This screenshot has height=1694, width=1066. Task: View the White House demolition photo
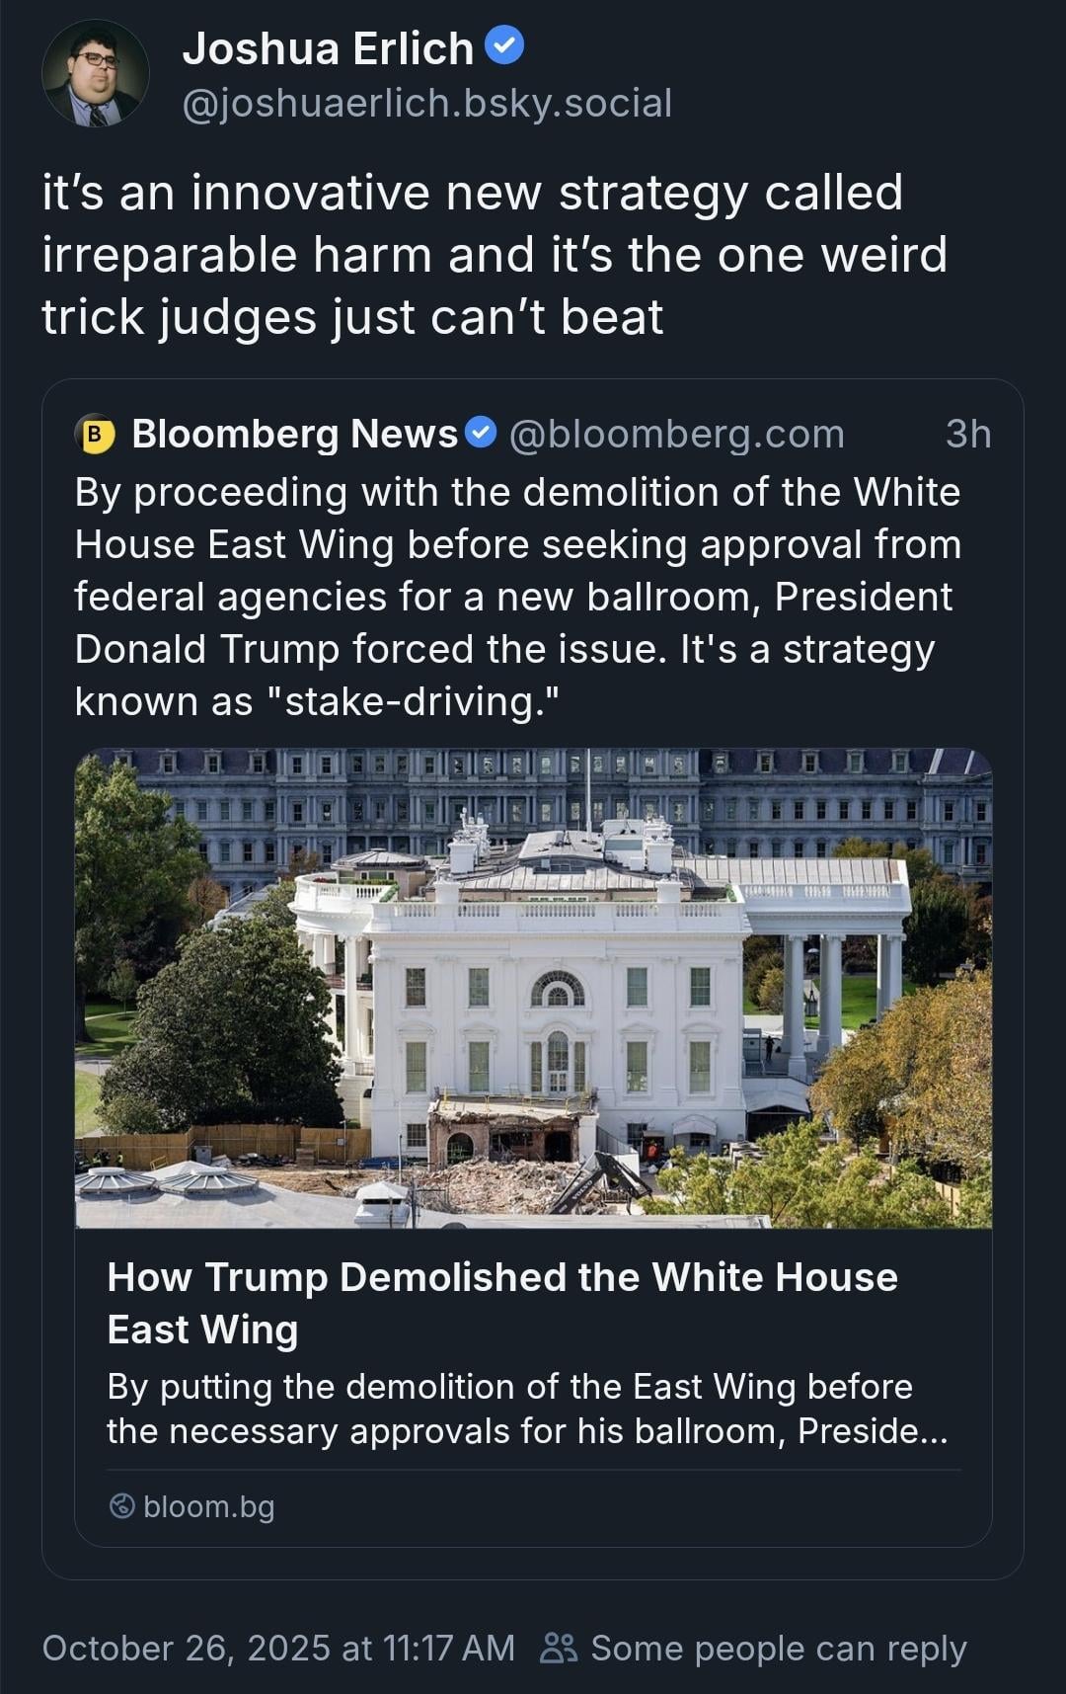pyautogui.click(x=533, y=988)
